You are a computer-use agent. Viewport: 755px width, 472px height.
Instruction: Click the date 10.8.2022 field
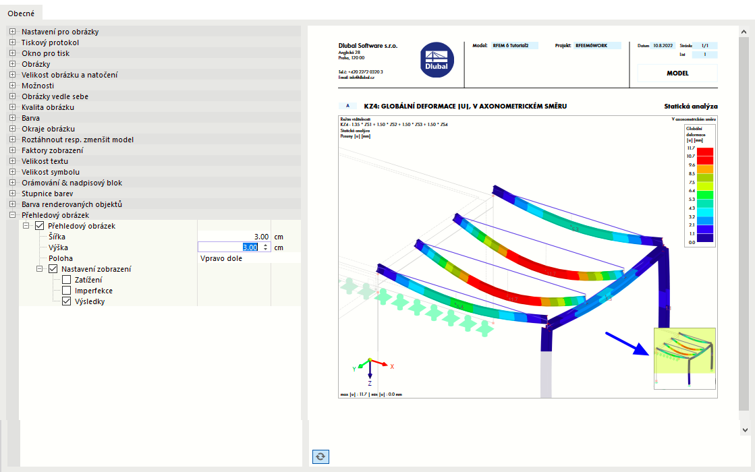coord(663,46)
